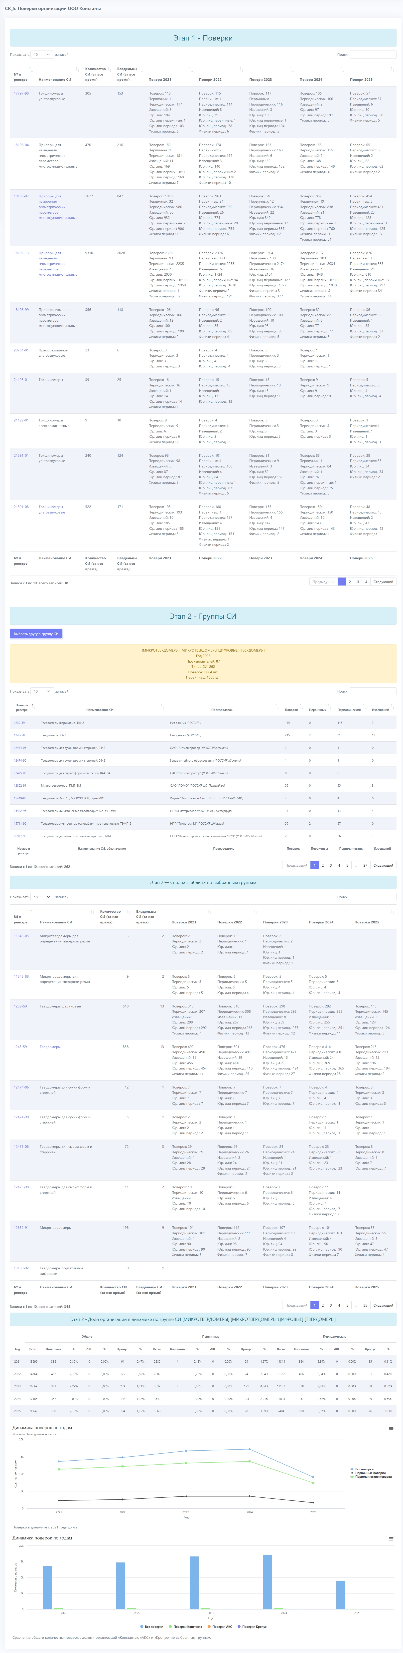Click the Выбрать другую группу СИ button

pos(36,633)
